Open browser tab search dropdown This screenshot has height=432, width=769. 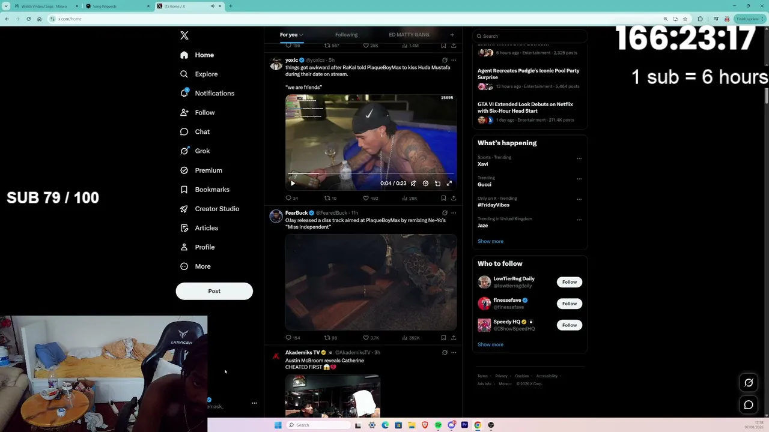tap(7, 6)
